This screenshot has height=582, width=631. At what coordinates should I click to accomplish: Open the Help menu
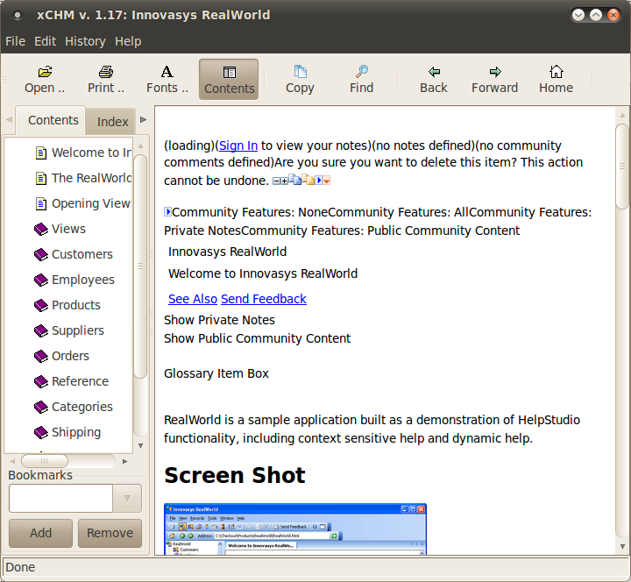pyautogui.click(x=128, y=41)
